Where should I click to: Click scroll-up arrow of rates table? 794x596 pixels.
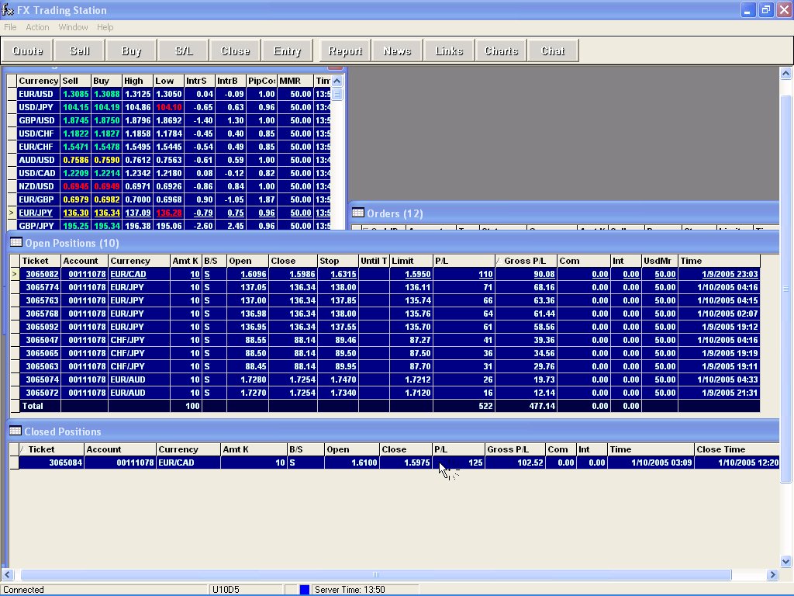(337, 81)
